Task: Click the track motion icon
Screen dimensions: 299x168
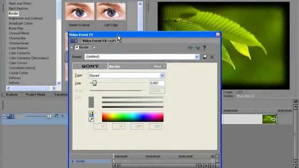Action: (57, 116)
